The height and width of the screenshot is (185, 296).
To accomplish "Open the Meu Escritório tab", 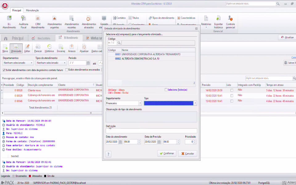I will click(x=42, y=38).
